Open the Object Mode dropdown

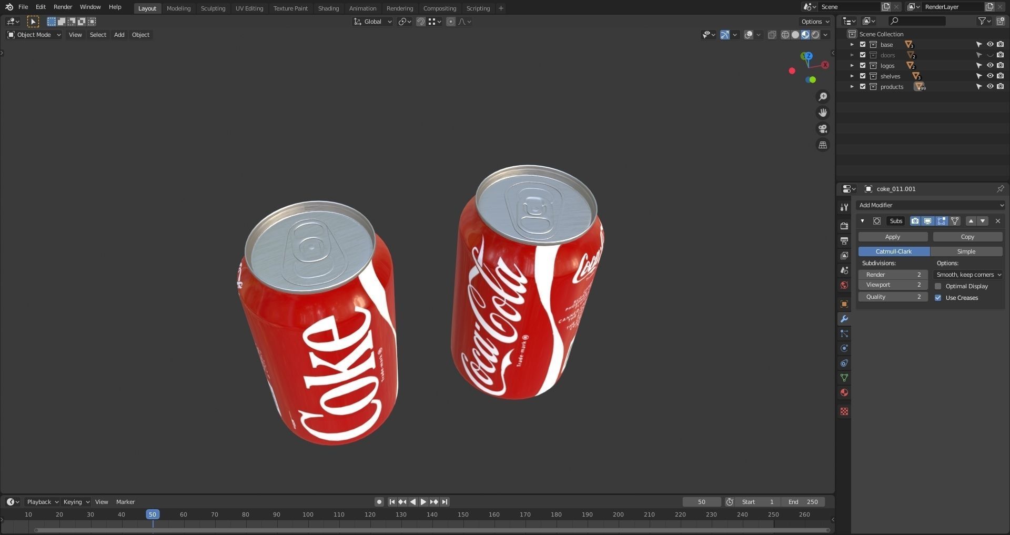click(34, 35)
